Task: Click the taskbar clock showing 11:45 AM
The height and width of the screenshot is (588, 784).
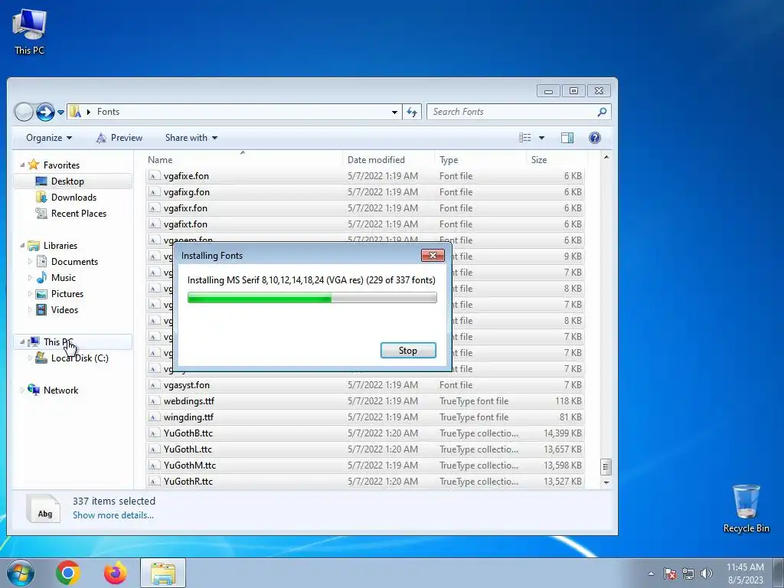Action: click(x=745, y=573)
